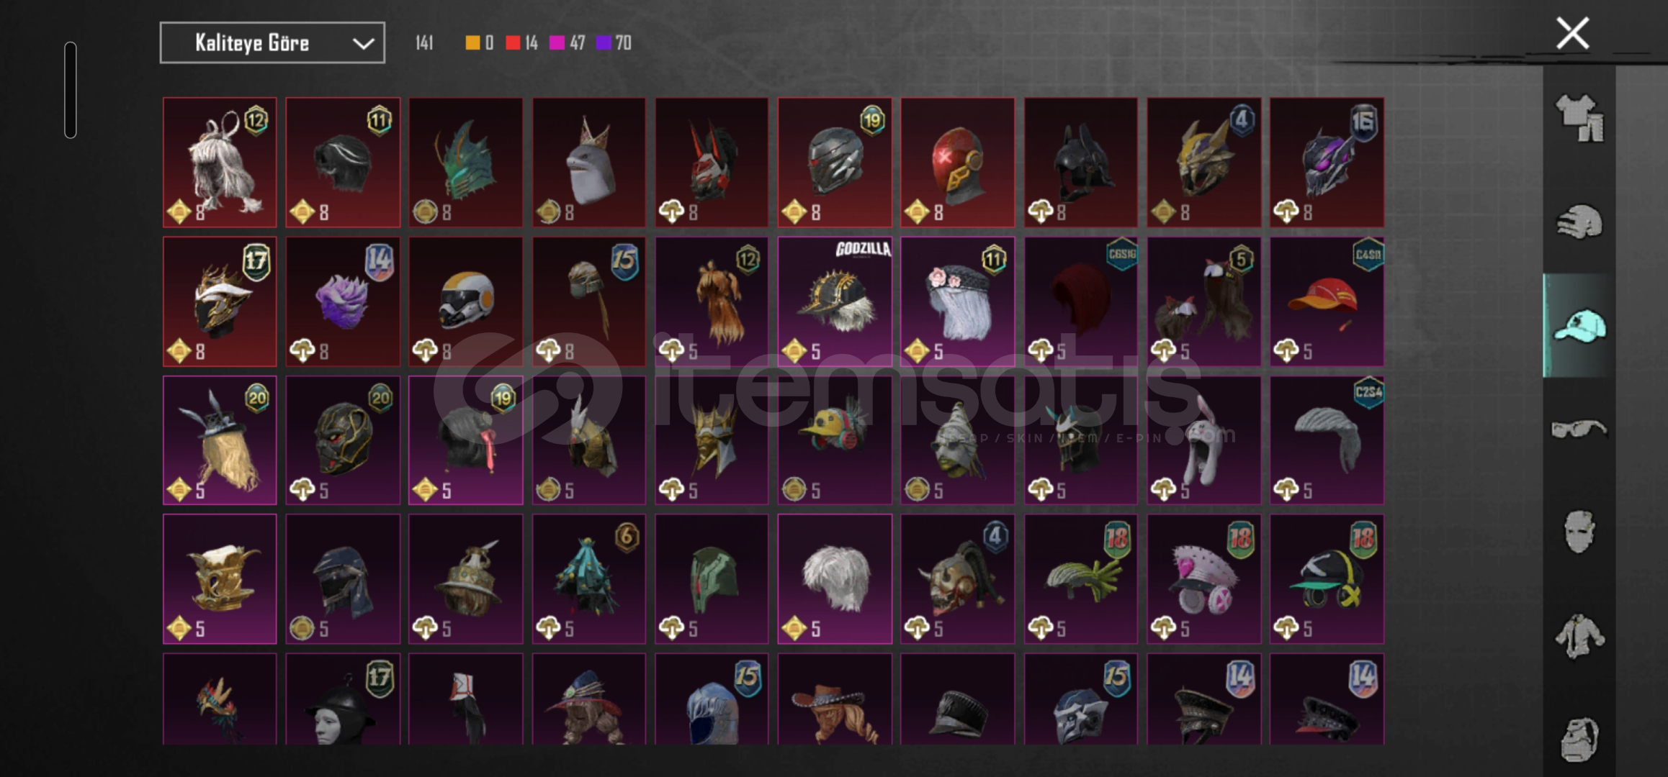
Task: Open the glasses category icon
Action: [x=1579, y=429]
